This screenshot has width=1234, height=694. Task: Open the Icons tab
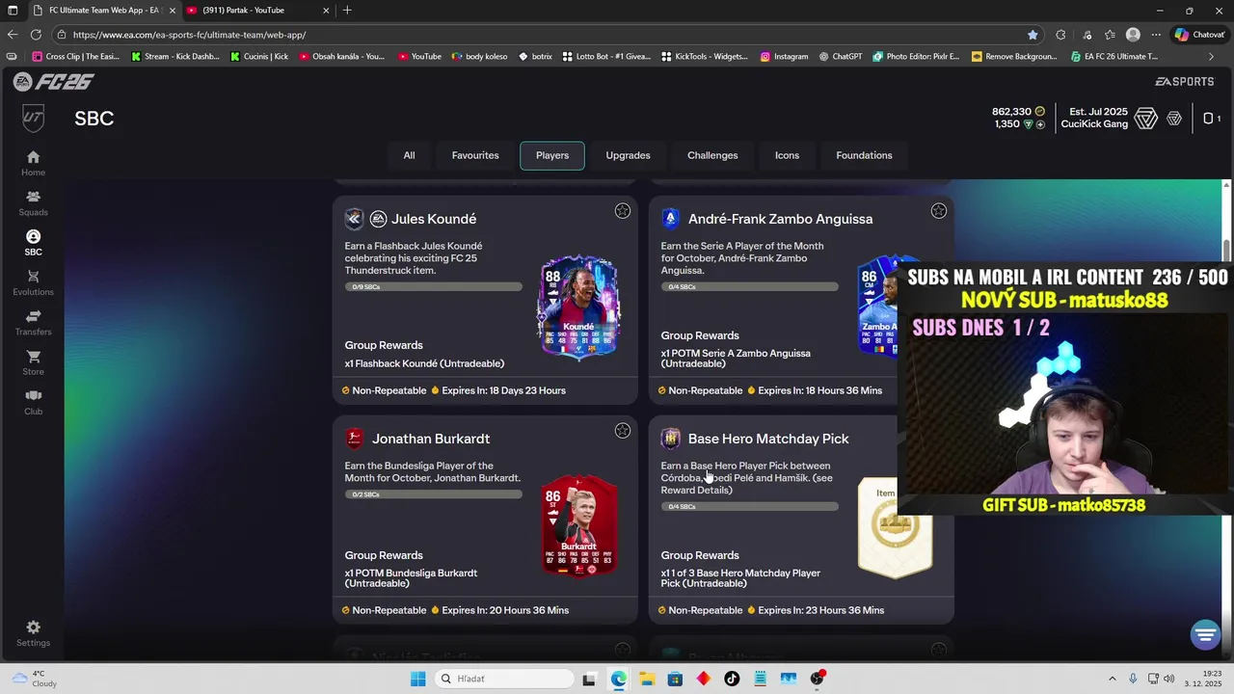(787, 155)
